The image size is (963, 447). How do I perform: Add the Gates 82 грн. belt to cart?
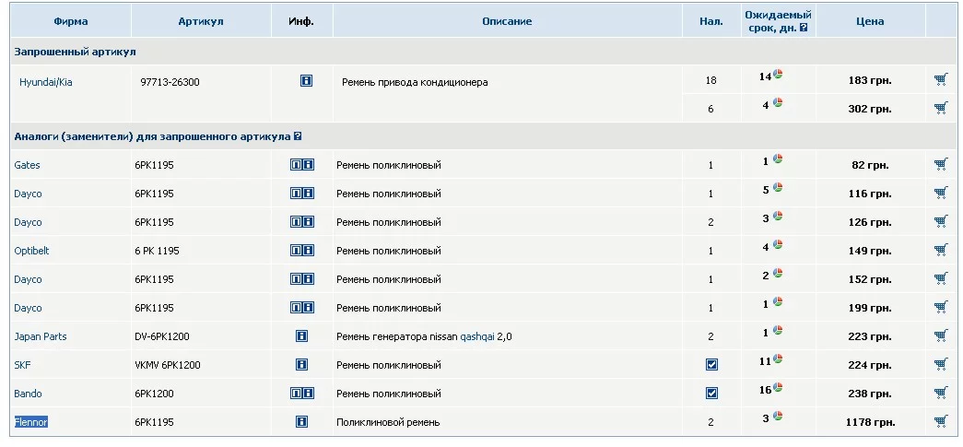pos(940,164)
